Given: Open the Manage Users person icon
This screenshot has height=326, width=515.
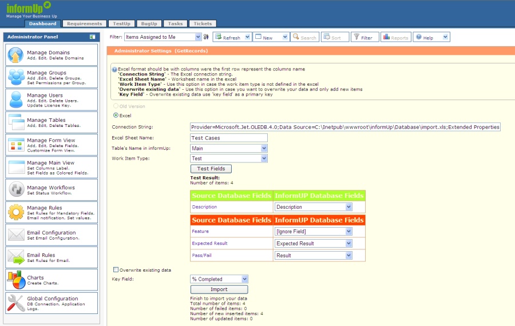Looking at the screenshot, I should coord(16,100).
